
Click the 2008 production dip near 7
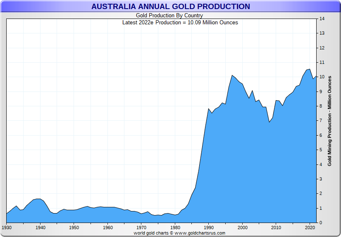click(269, 122)
